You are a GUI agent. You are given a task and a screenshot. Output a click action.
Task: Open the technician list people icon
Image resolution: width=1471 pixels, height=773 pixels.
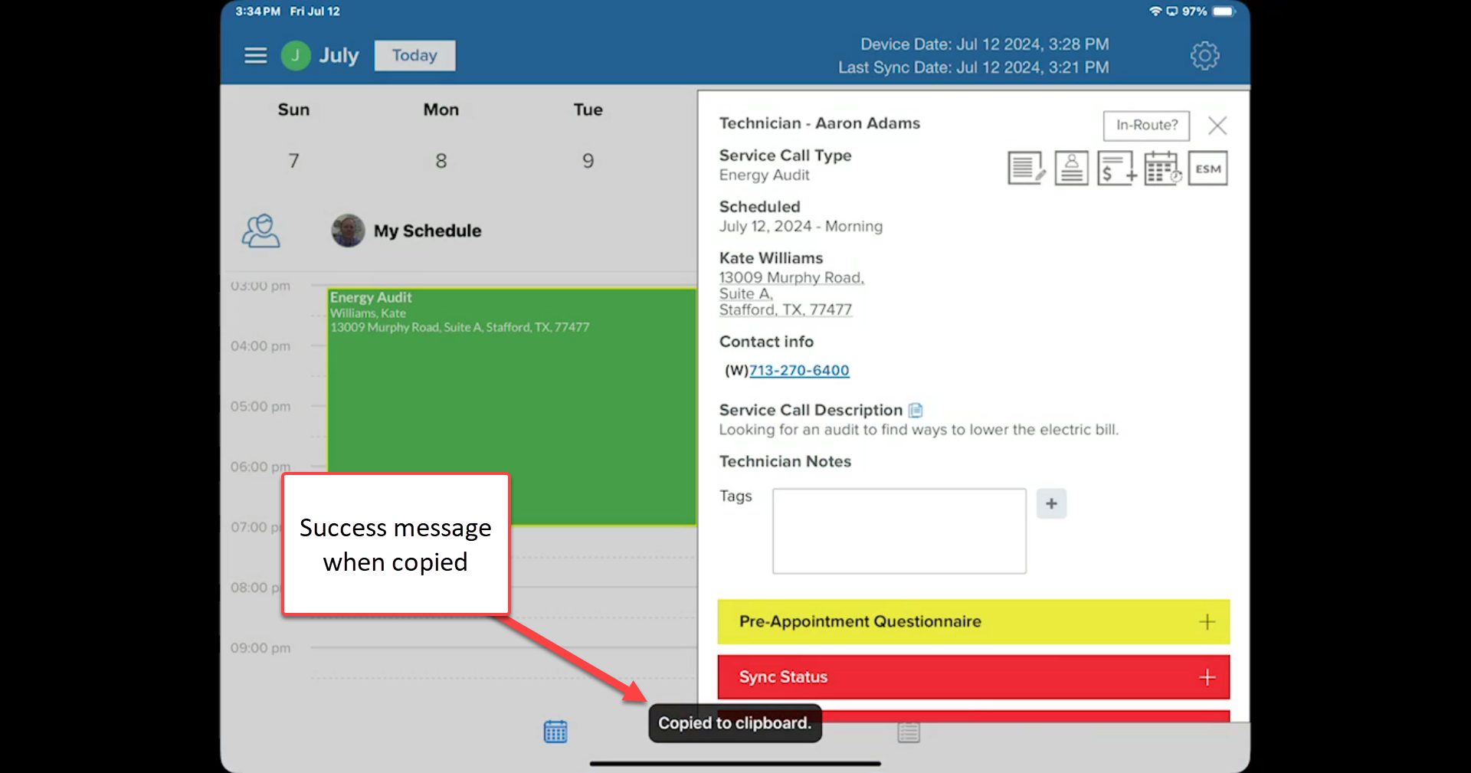261,231
